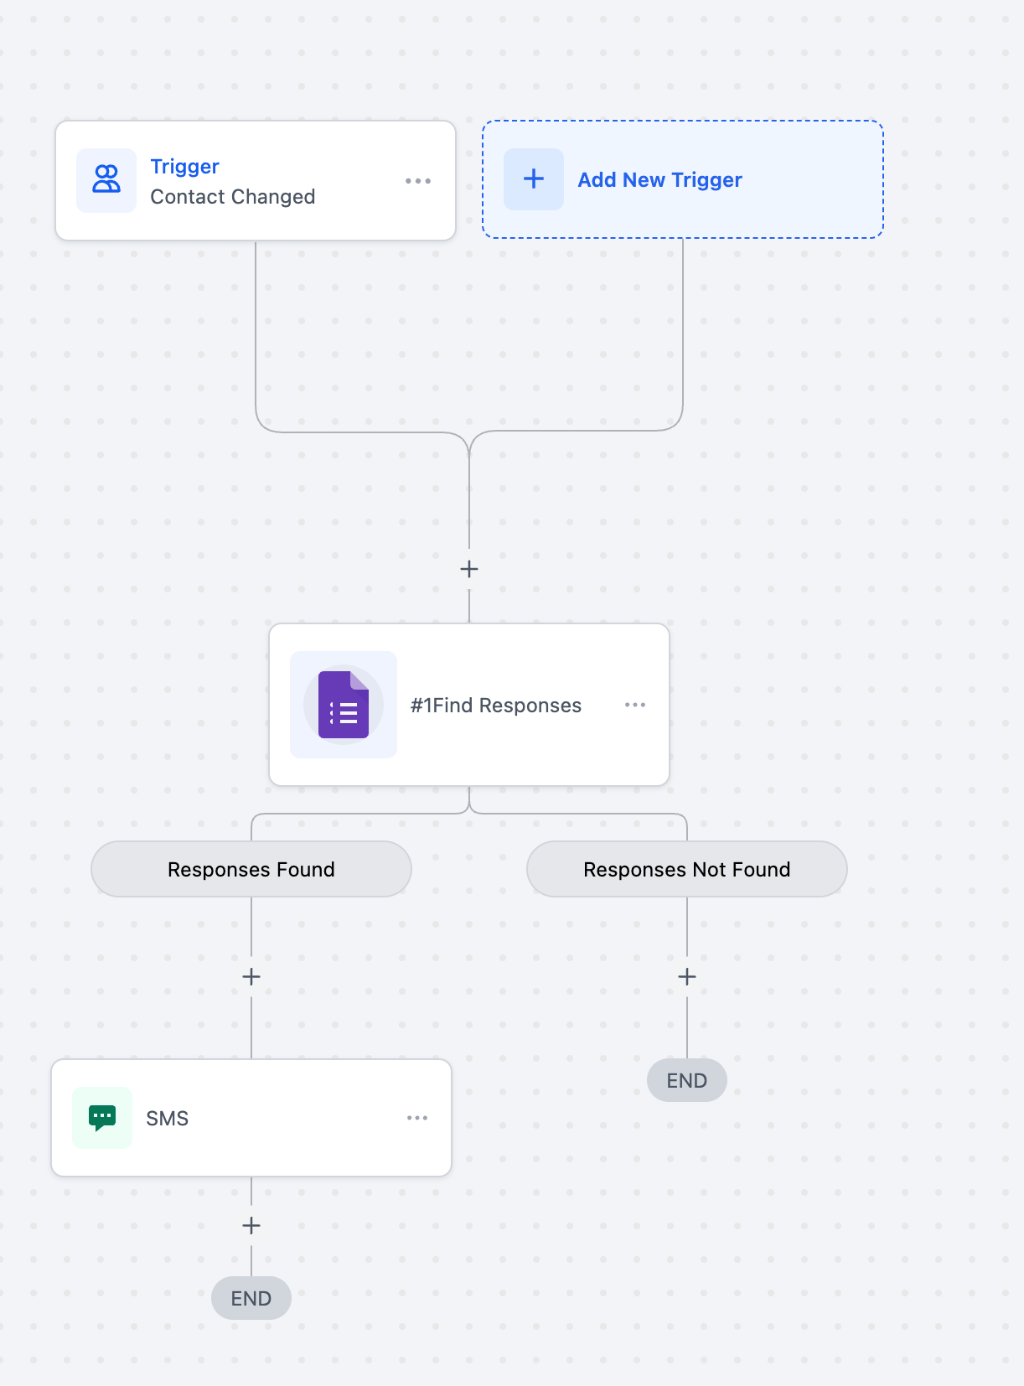1024x1386 pixels.
Task: Add step with plus above Find Responses
Action: [469, 570]
